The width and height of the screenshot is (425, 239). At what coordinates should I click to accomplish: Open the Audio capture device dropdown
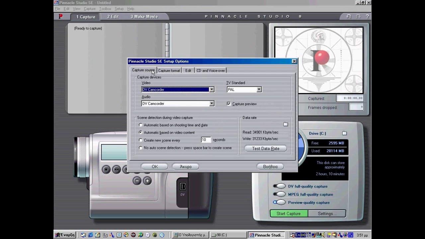coord(212,104)
